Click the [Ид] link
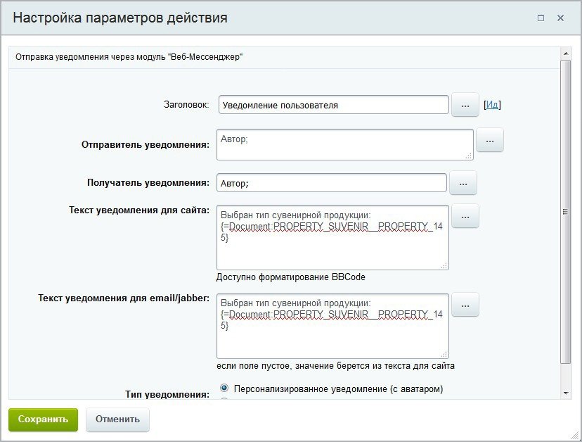Screen dimensions: 582x442 (492, 105)
